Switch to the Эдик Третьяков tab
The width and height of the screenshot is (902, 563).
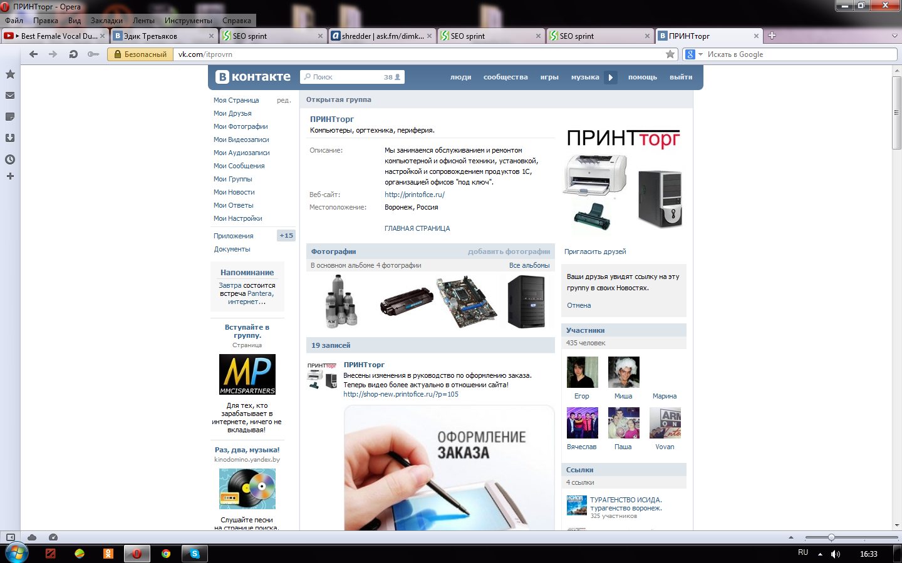point(164,36)
